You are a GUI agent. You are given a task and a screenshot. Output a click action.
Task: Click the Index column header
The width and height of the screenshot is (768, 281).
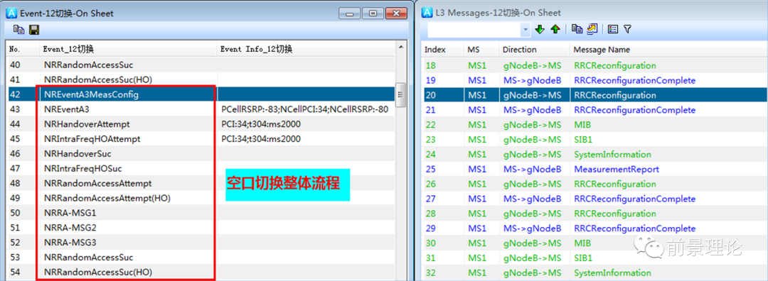click(443, 50)
